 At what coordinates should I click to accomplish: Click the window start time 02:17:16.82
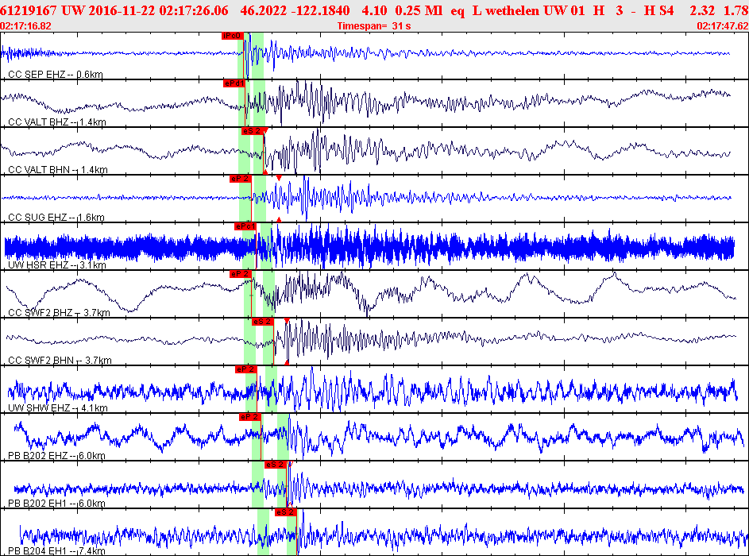pos(25,25)
